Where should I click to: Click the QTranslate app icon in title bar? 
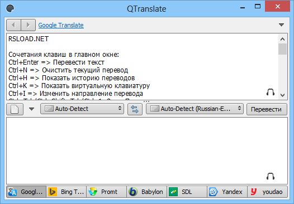point(10,8)
